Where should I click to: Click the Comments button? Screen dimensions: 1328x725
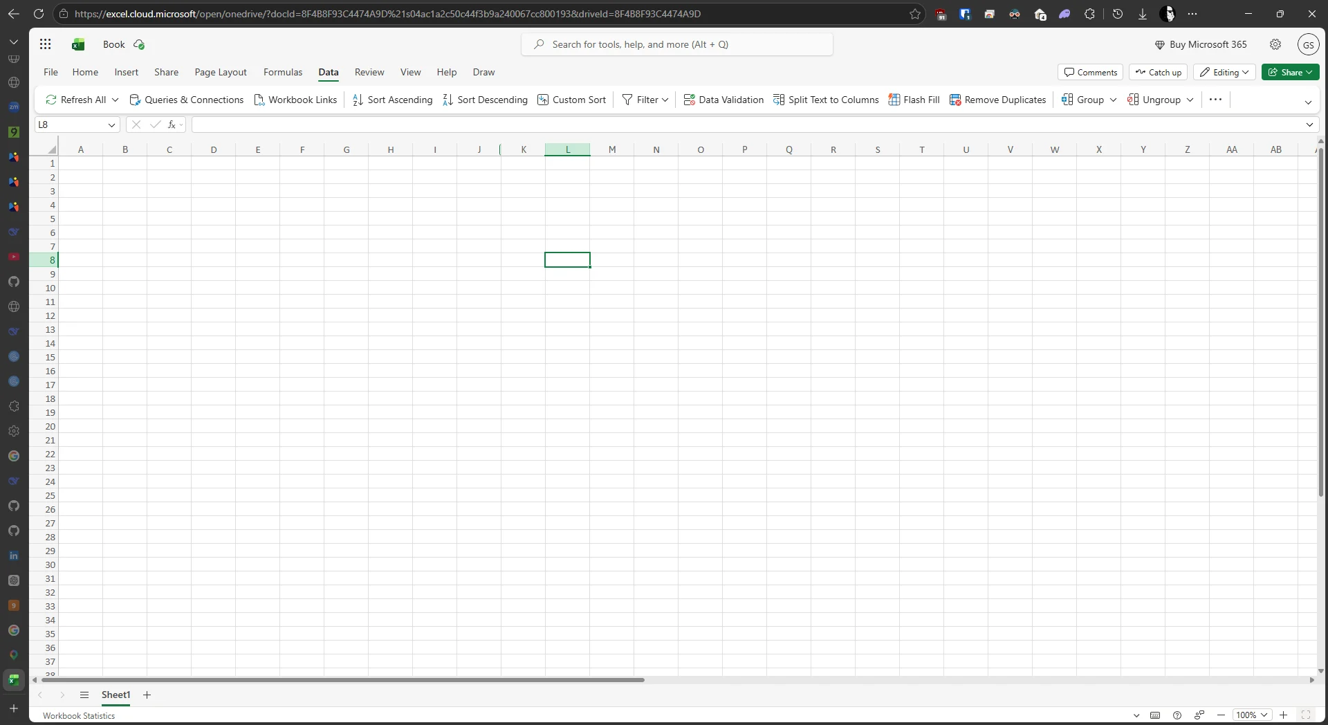(x=1091, y=72)
